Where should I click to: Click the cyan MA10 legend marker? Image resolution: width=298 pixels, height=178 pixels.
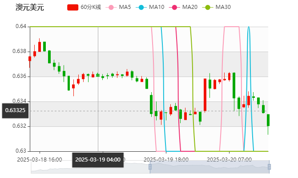point(141,8)
